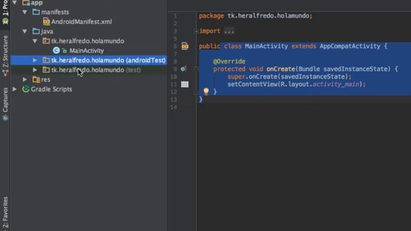Image resolution: width=411 pixels, height=231 pixels.
Task: Click the override gutter icon on line 9
Action: 184,69
